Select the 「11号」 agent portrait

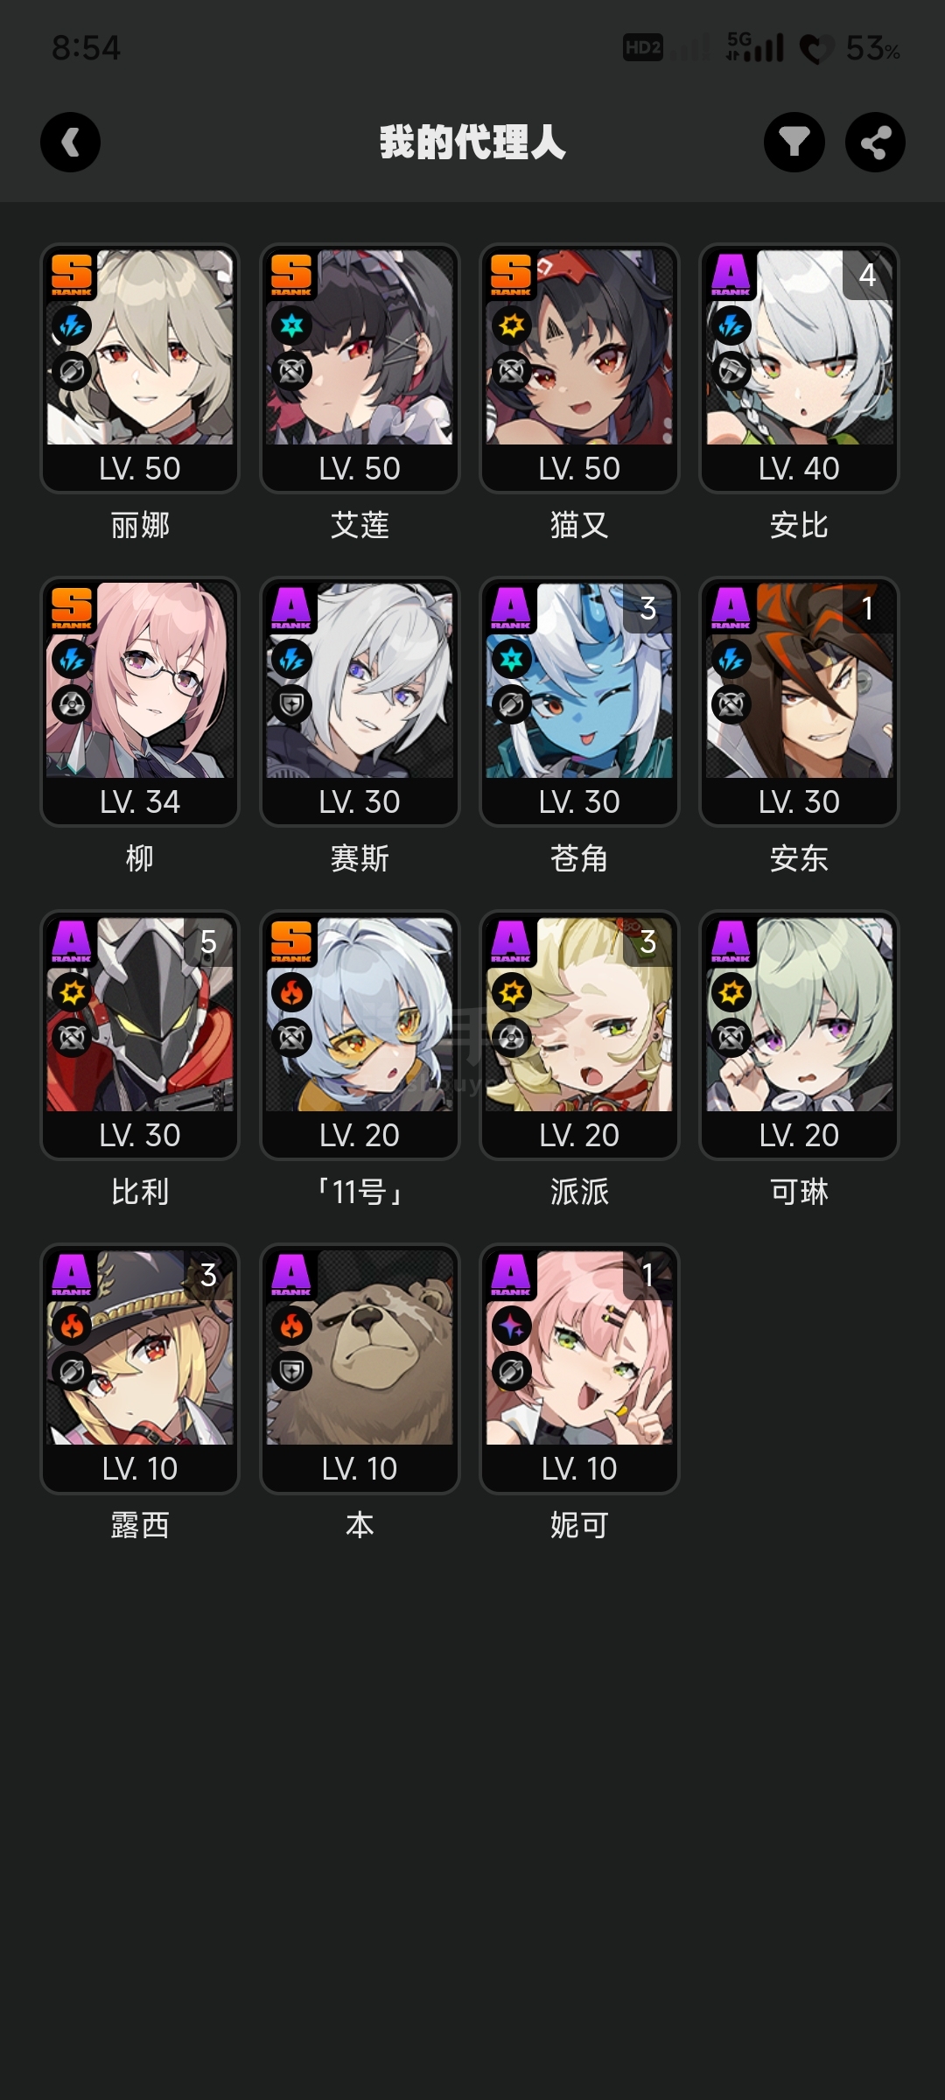tap(360, 1035)
